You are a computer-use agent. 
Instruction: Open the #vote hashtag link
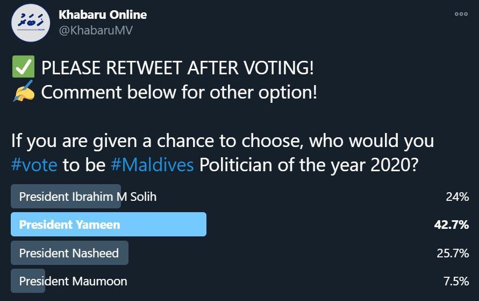coord(34,164)
